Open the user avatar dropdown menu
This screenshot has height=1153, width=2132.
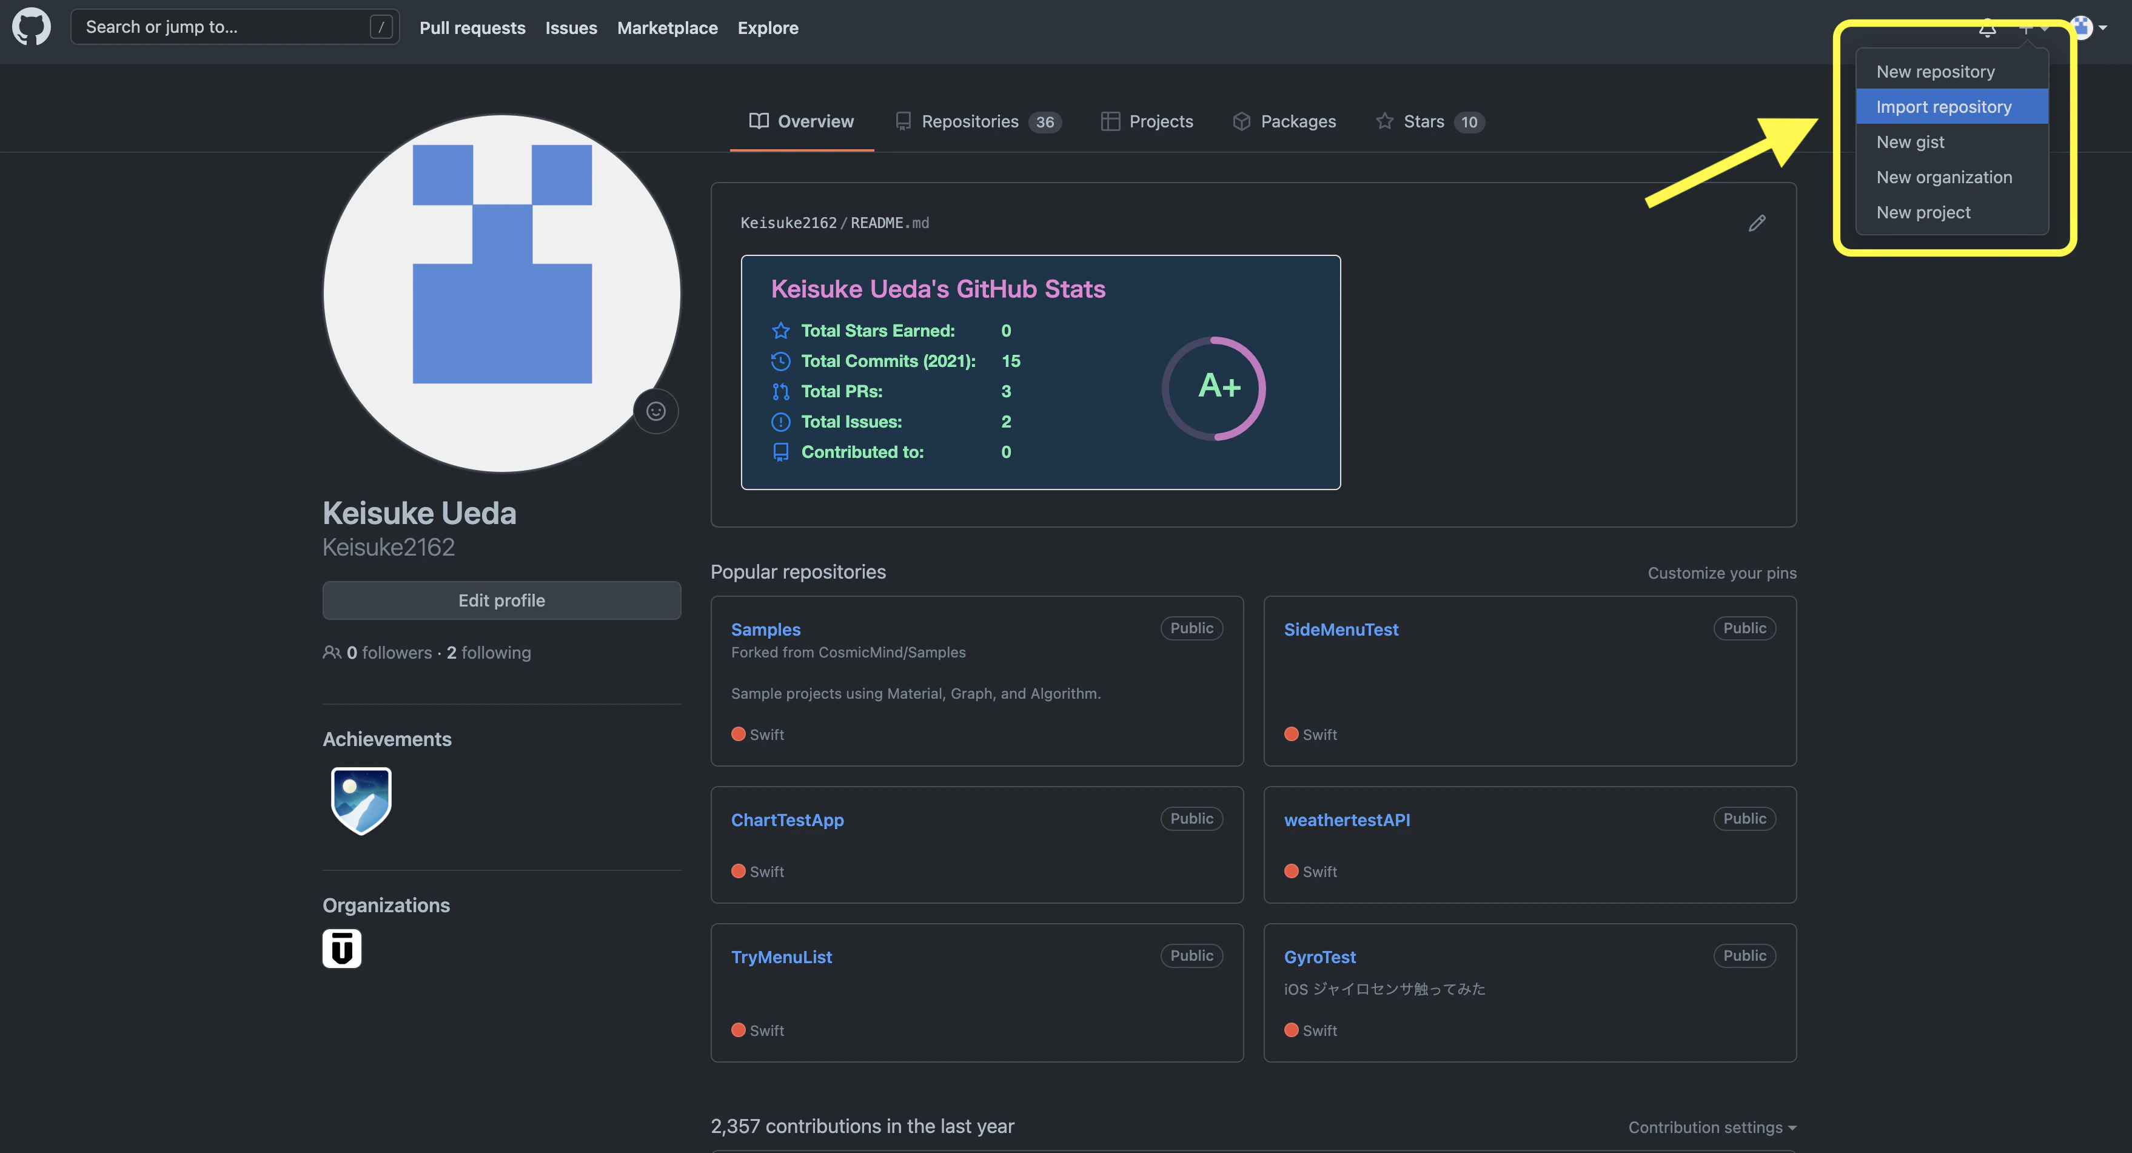click(2087, 28)
